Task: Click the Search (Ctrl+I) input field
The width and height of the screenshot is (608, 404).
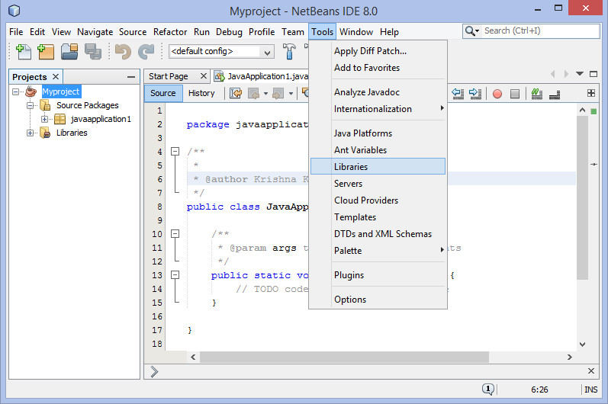Action: [538, 31]
